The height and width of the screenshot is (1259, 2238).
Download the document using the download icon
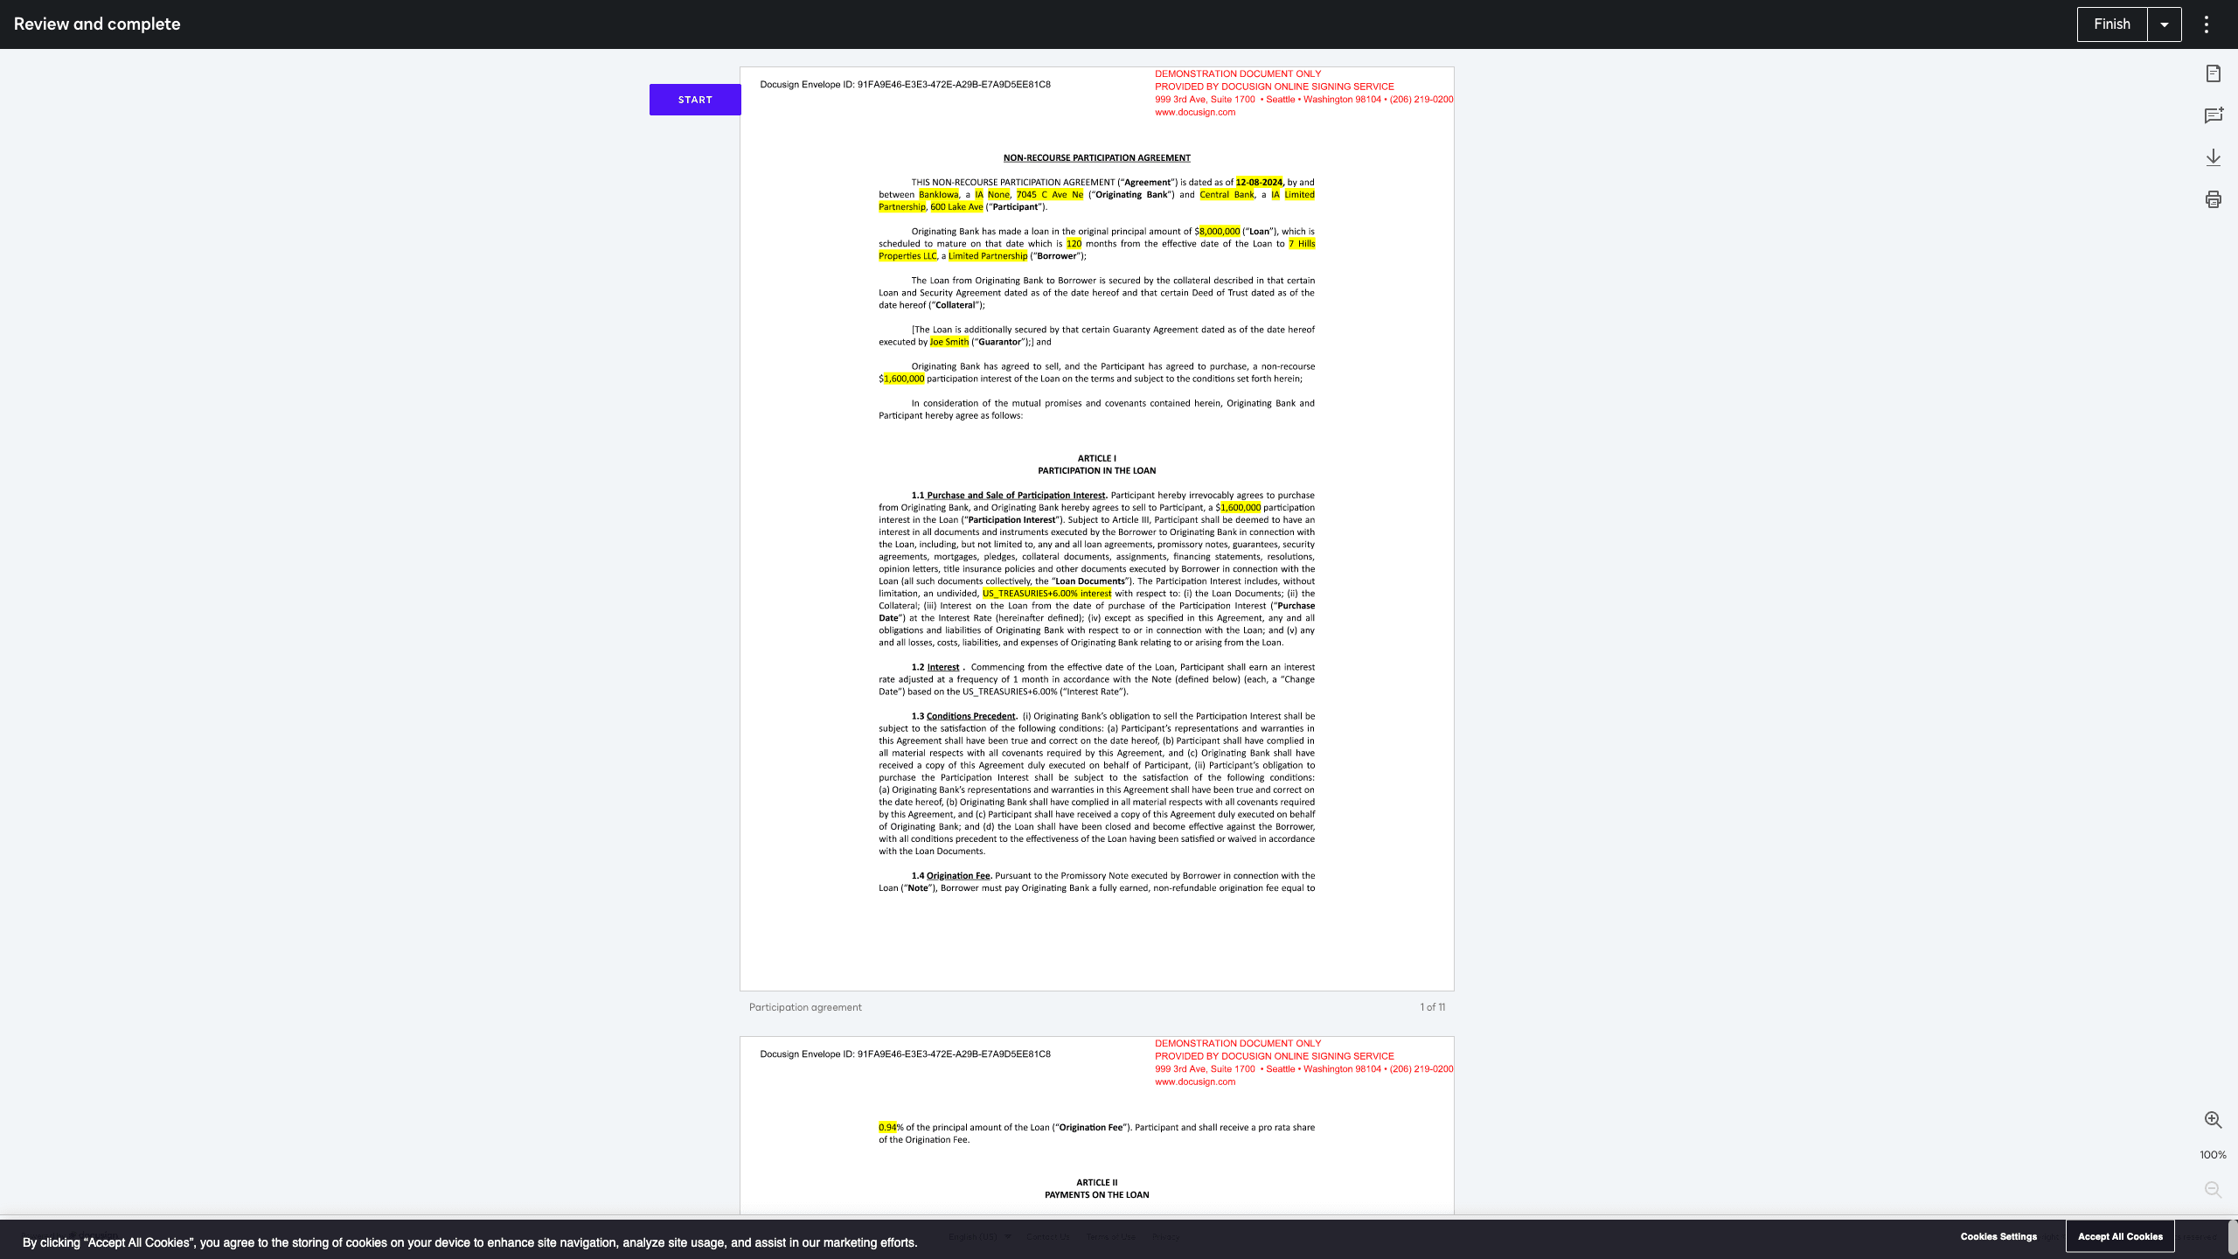point(2213,157)
